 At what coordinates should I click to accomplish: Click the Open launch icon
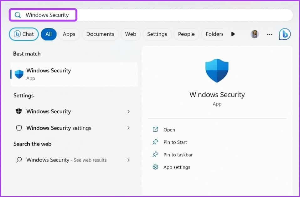(155, 130)
